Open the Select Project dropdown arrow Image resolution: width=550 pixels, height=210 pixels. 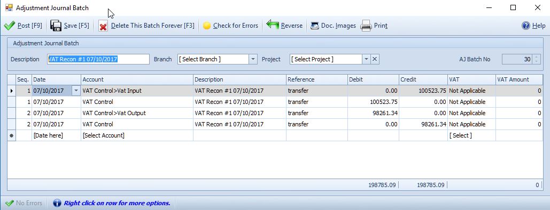pos(366,59)
